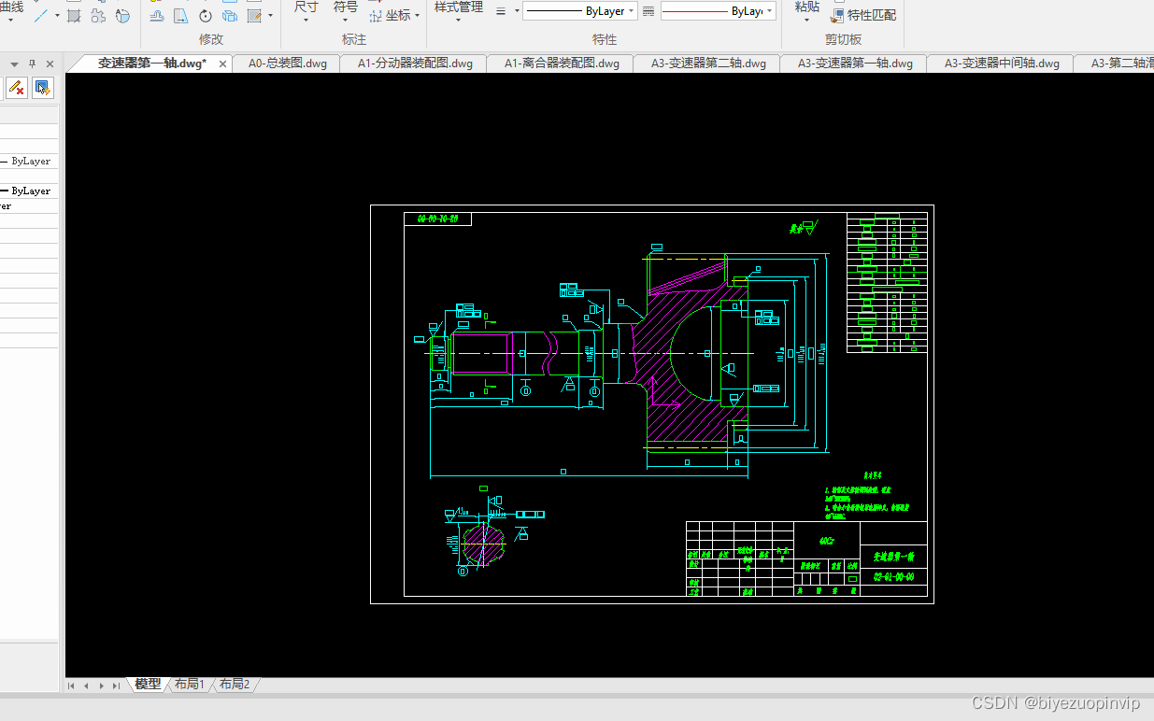This screenshot has height=721, width=1154.
Task: Select the diagonal line draw tool
Action: pos(42,16)
